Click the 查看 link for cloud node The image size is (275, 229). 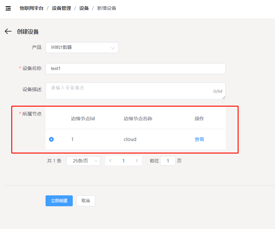point(200,139)
